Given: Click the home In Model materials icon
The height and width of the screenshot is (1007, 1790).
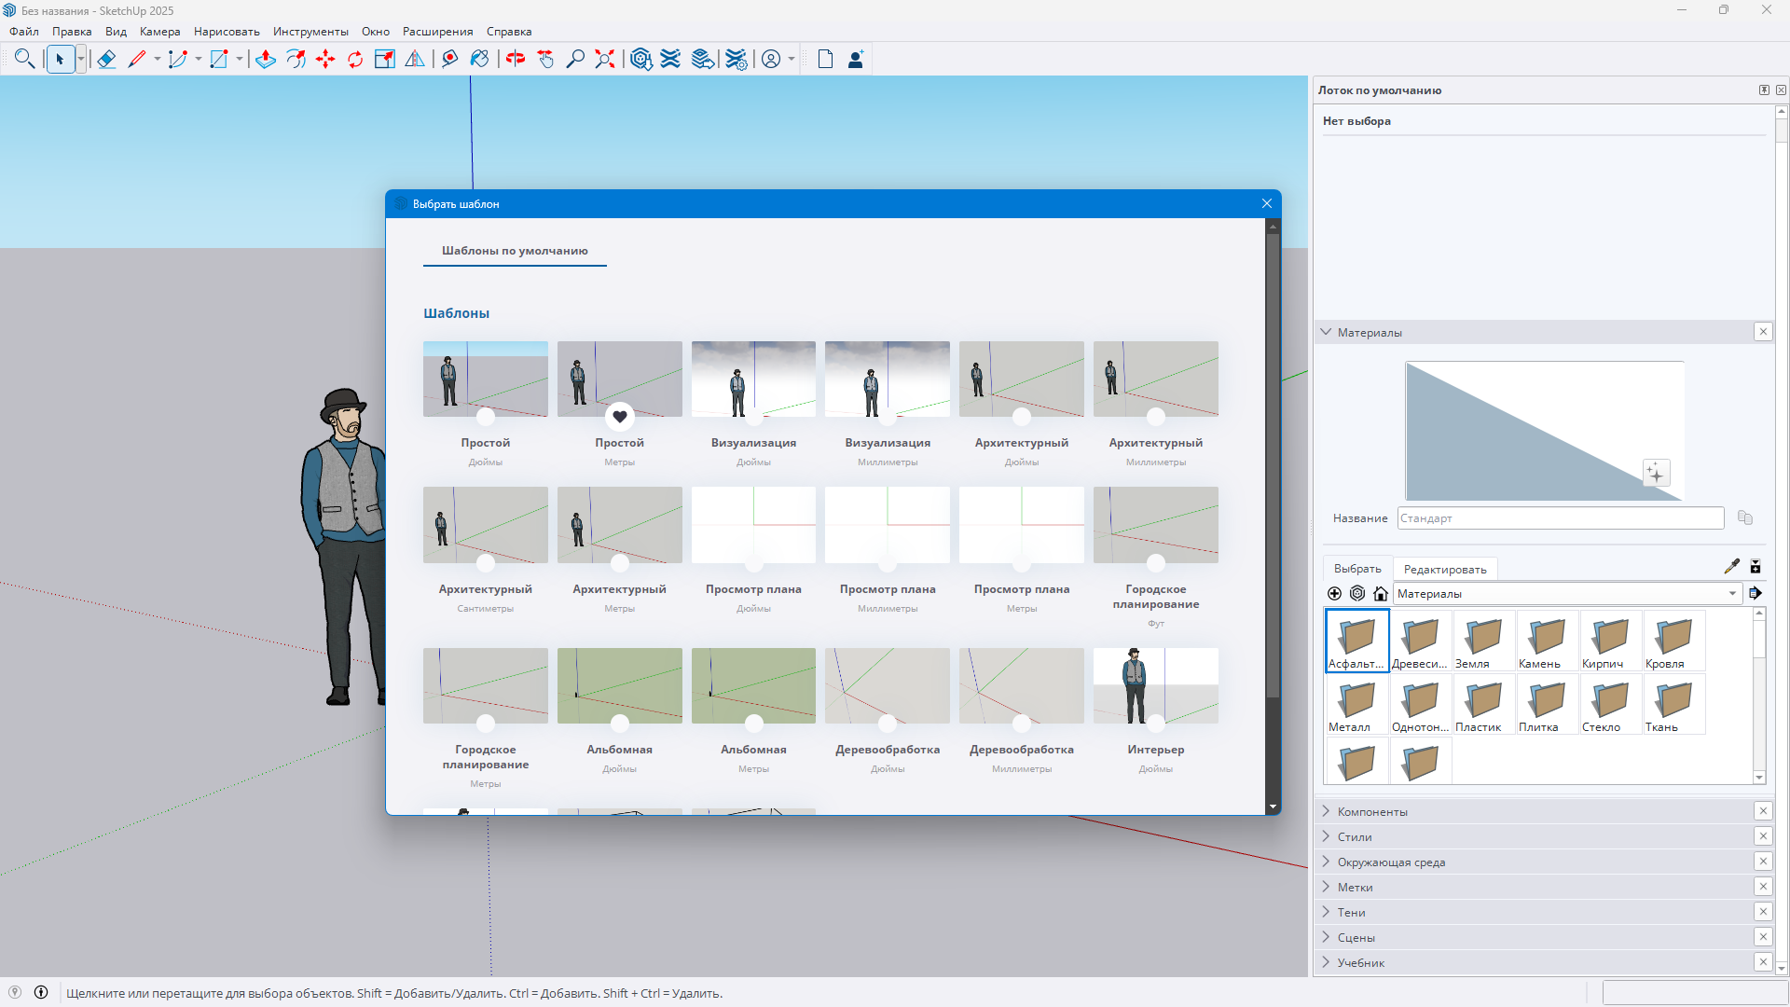Looking at the screenshot, I should (1381, 594).
